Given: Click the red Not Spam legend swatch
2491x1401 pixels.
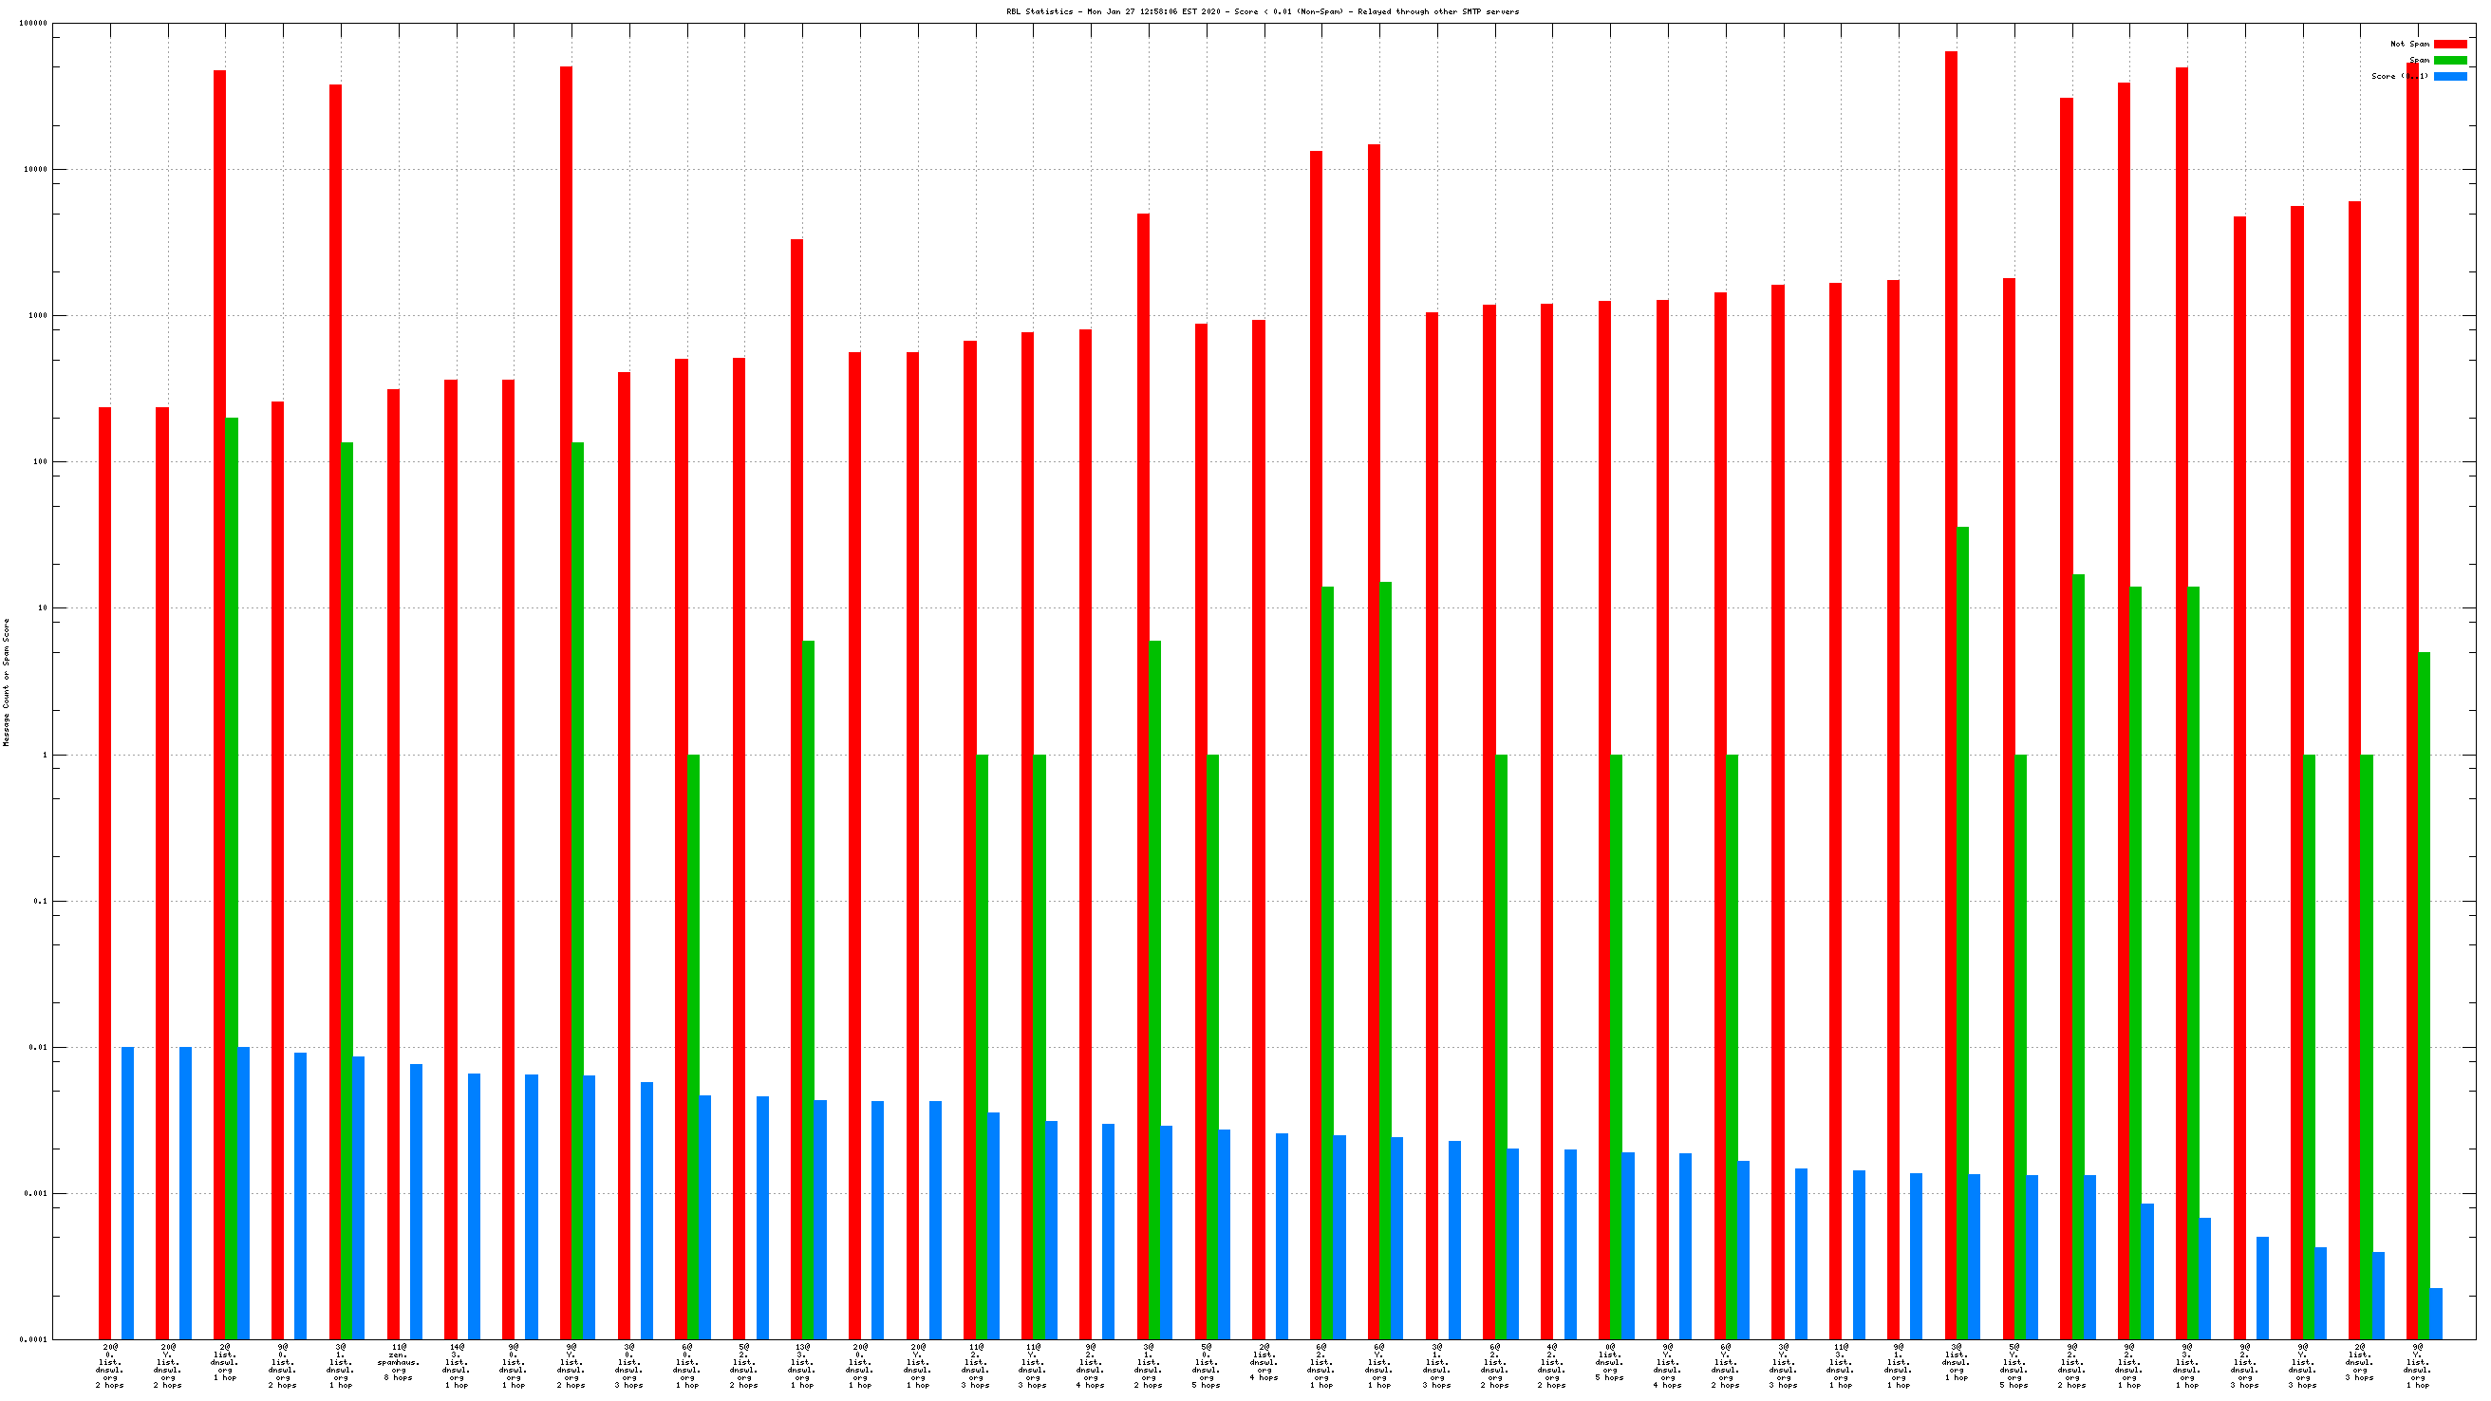Looking at the screenshot, I should (x=2449, y=44).
